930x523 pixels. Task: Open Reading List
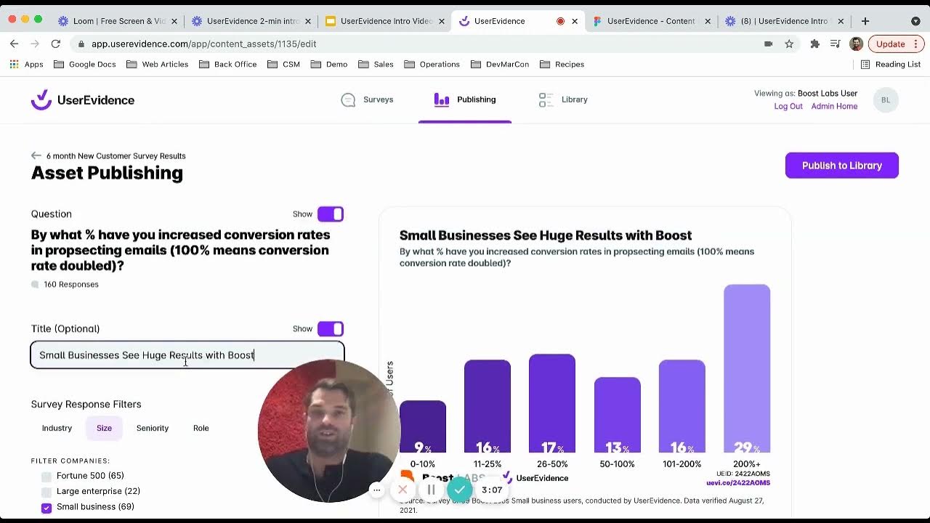tap(891, 64)
